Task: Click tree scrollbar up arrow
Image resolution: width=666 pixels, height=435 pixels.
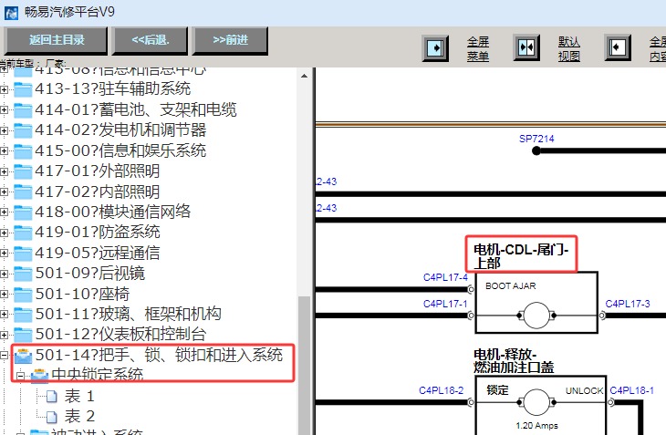Action: [304, 77]
